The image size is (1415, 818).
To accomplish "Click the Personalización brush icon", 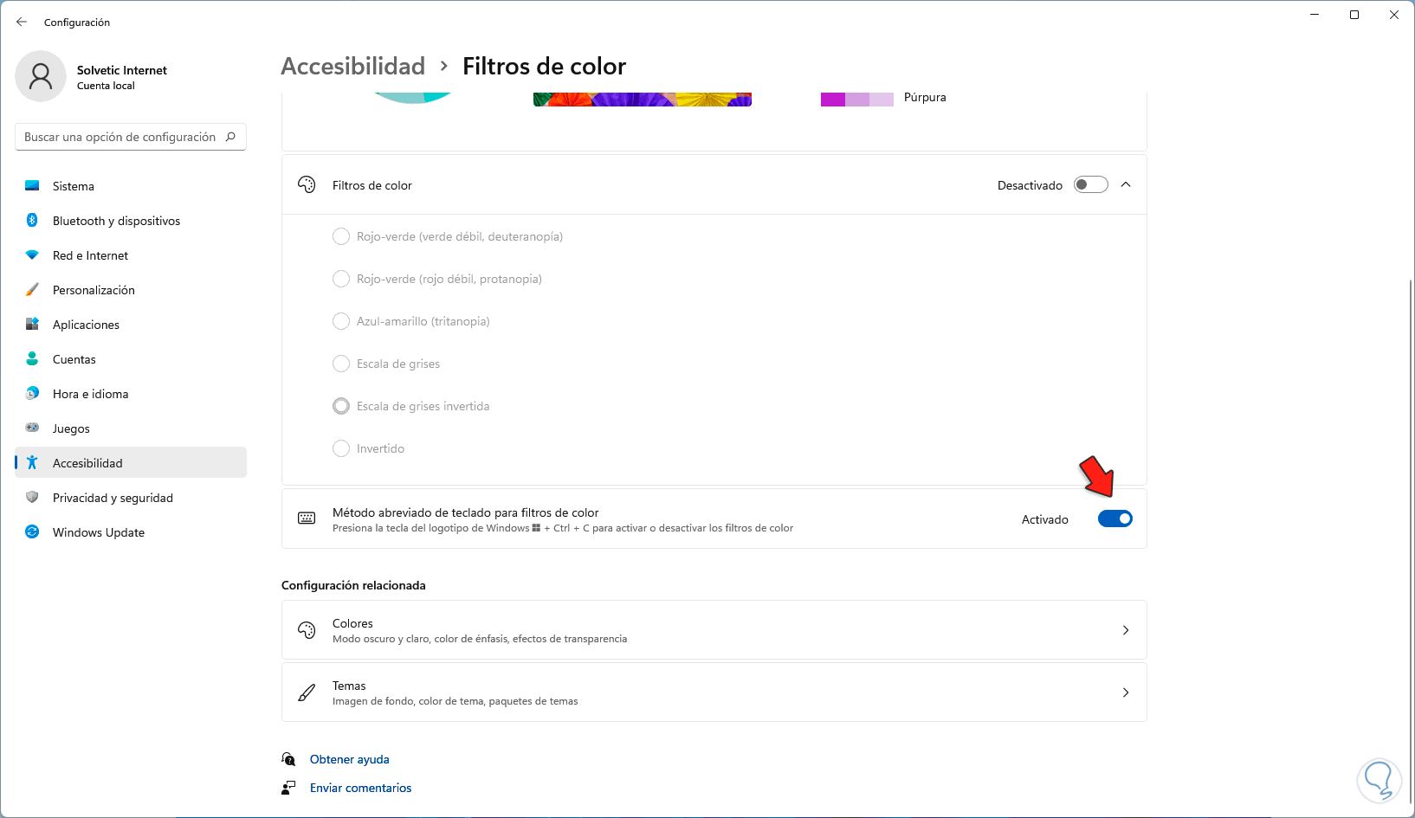I will pyautogui.click(x=32, y=290).
